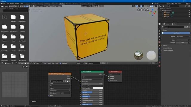The height and width of the screenshot is (107, 191).
Task: Click the red X axis on navigation gizmo
Action: [154, 13]
